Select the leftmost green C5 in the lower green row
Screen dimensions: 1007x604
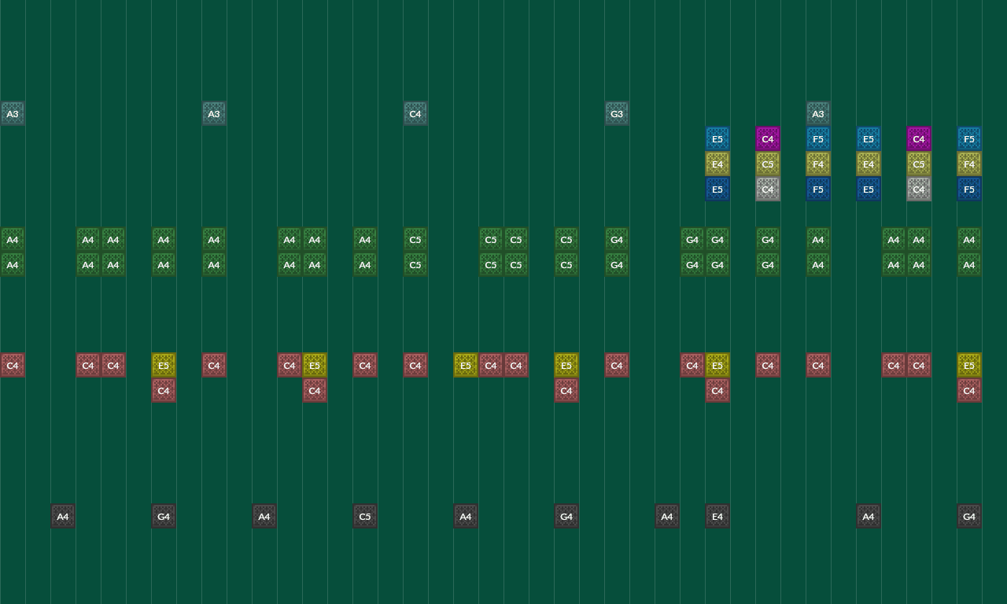(415, 264)
